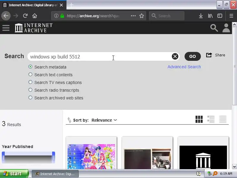Bookmark this page with the star
The image size is (237, 178).
point(142,16)
